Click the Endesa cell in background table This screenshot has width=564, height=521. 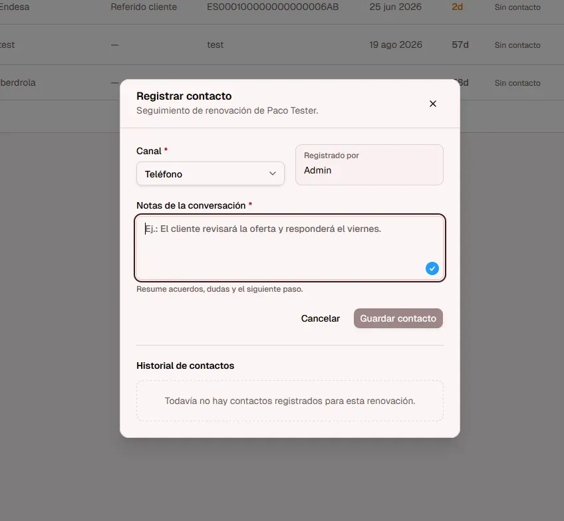click(15, 7)
